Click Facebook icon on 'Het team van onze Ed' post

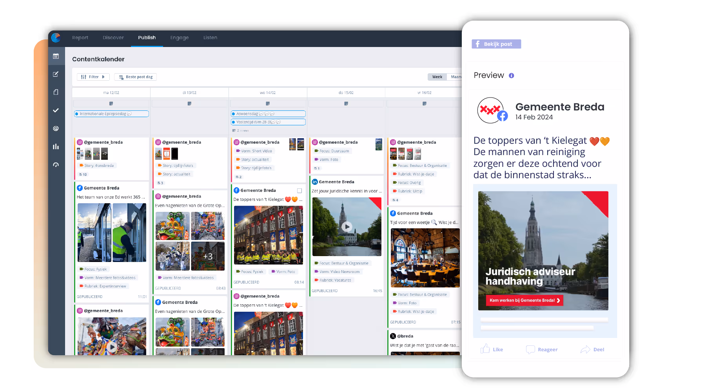pos(80,188)
